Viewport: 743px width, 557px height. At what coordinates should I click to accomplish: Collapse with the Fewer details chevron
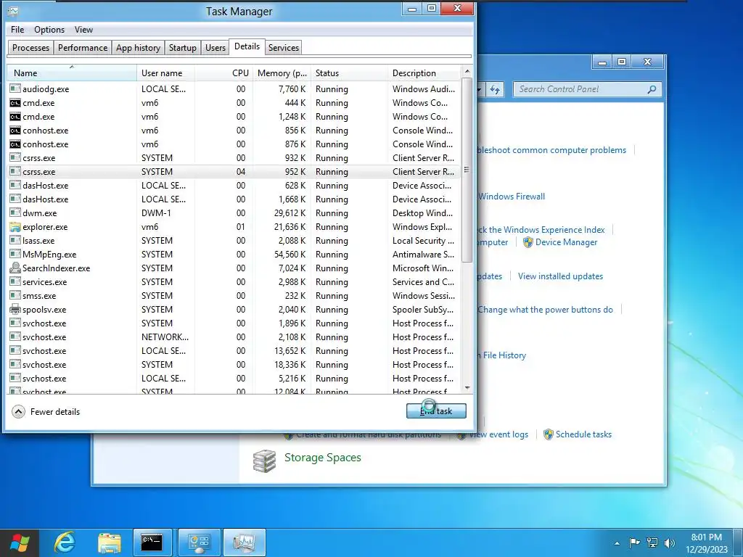(x=18, y=412)
